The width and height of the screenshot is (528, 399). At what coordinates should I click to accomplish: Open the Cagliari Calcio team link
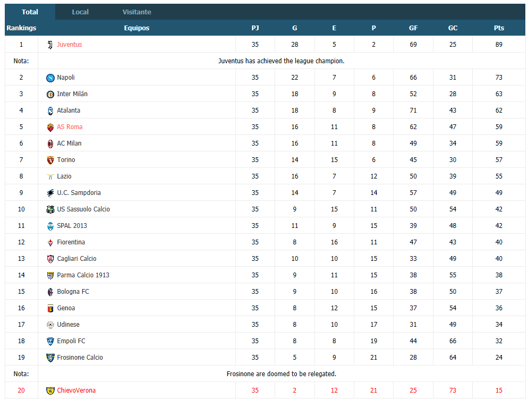tap(76, 259)
